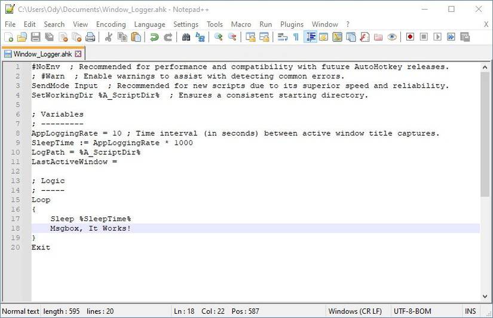This screenshot has width=493, height=318.
Task: Click the Save file toolbar icon
Action: tap(35, 37)
